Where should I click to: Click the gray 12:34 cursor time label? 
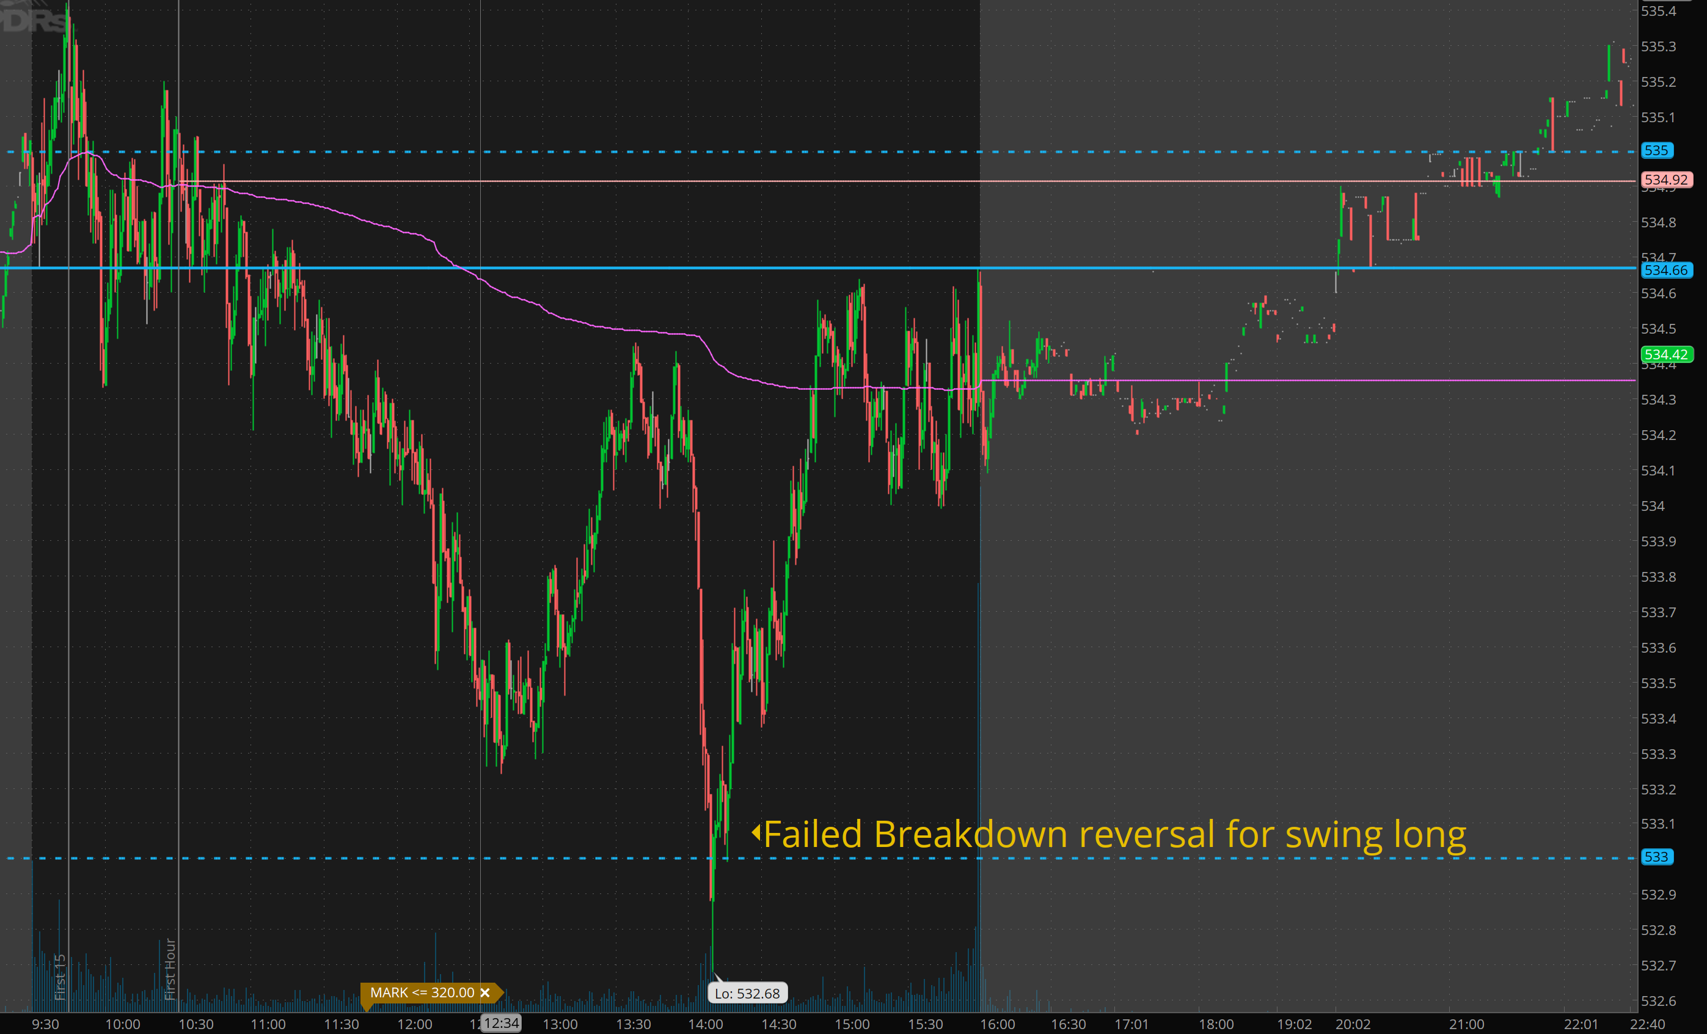(502, 1023)
